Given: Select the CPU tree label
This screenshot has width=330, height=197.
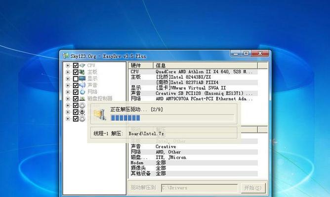Looking at the screenshot, I should point(91,66).
